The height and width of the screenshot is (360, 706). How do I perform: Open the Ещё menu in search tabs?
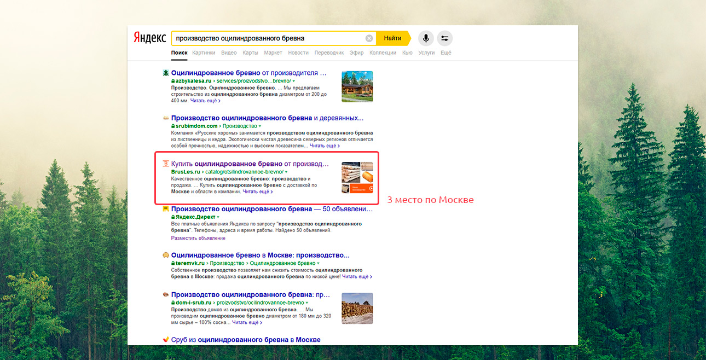coord(445,53)
